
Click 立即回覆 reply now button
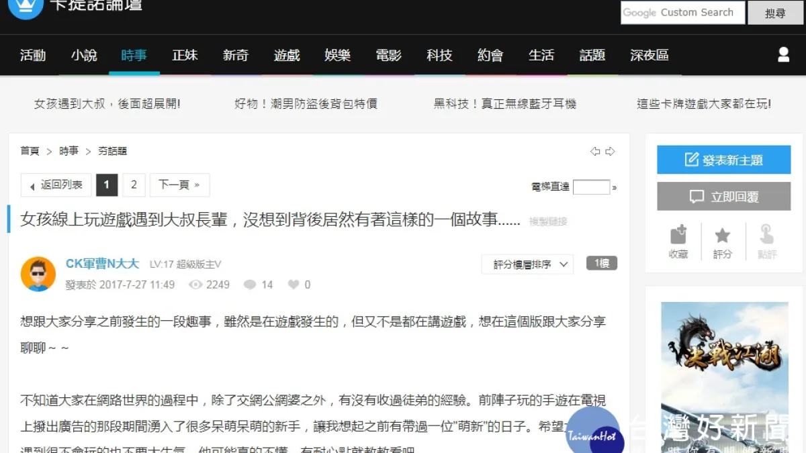pyautogui.click(x=723, y=197)
